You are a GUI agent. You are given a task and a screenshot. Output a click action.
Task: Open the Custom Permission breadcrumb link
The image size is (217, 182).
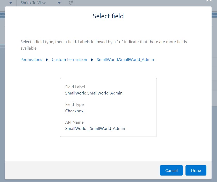pos(69,60)
